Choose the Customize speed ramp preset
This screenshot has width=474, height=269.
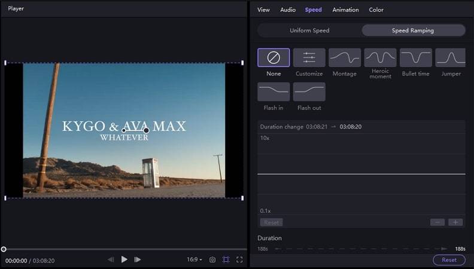click(x=309, y=58)
